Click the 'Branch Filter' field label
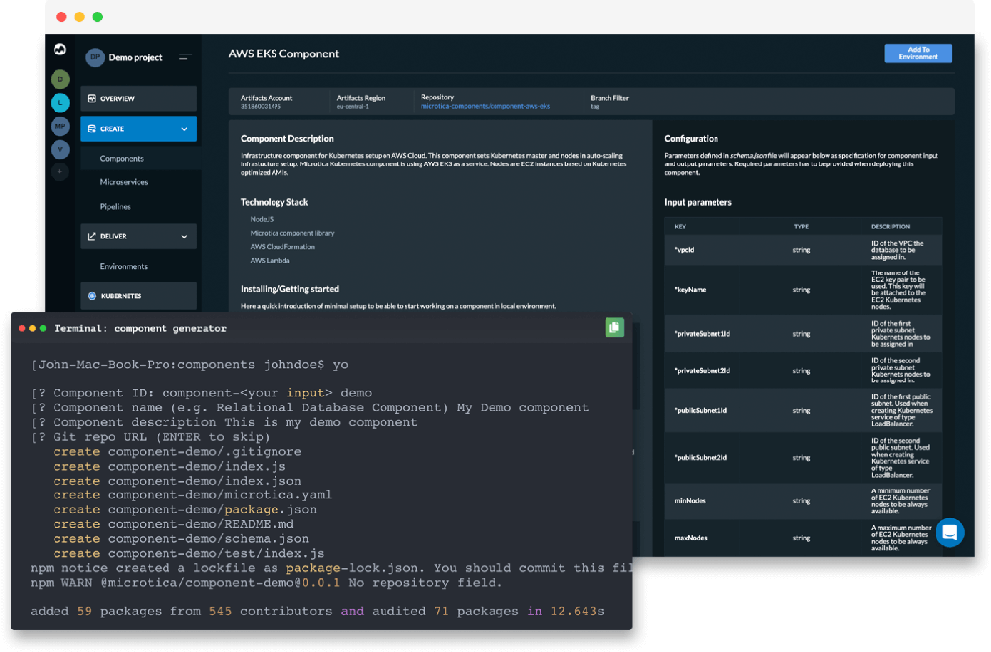Image resolution: width=991 pixels, height=652 pixels. (x=609, y=98)
